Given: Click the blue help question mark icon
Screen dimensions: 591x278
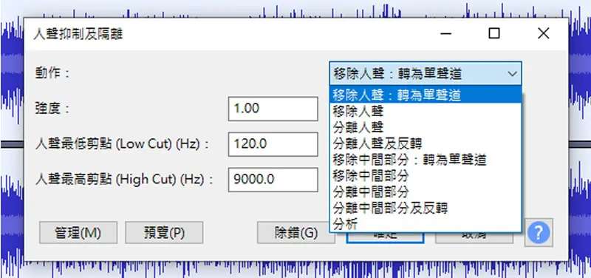Looking at the screenshot, I should pyautogui.click(x=539, y=233).
